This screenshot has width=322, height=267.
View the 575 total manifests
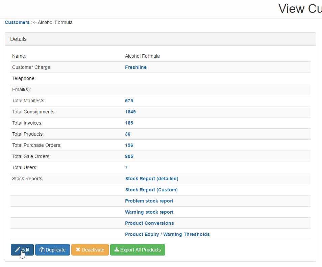(129, 101)
